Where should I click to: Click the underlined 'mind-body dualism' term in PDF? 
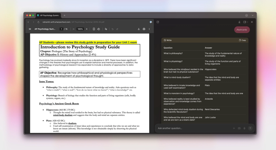pyautogui.click(x=63, y=115)
